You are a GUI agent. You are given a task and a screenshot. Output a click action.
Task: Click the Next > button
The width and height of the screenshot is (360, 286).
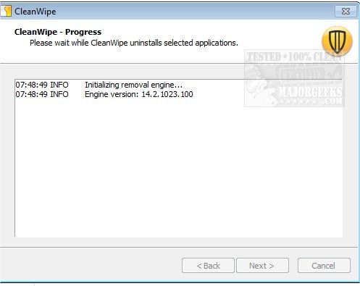click(262, 266)
